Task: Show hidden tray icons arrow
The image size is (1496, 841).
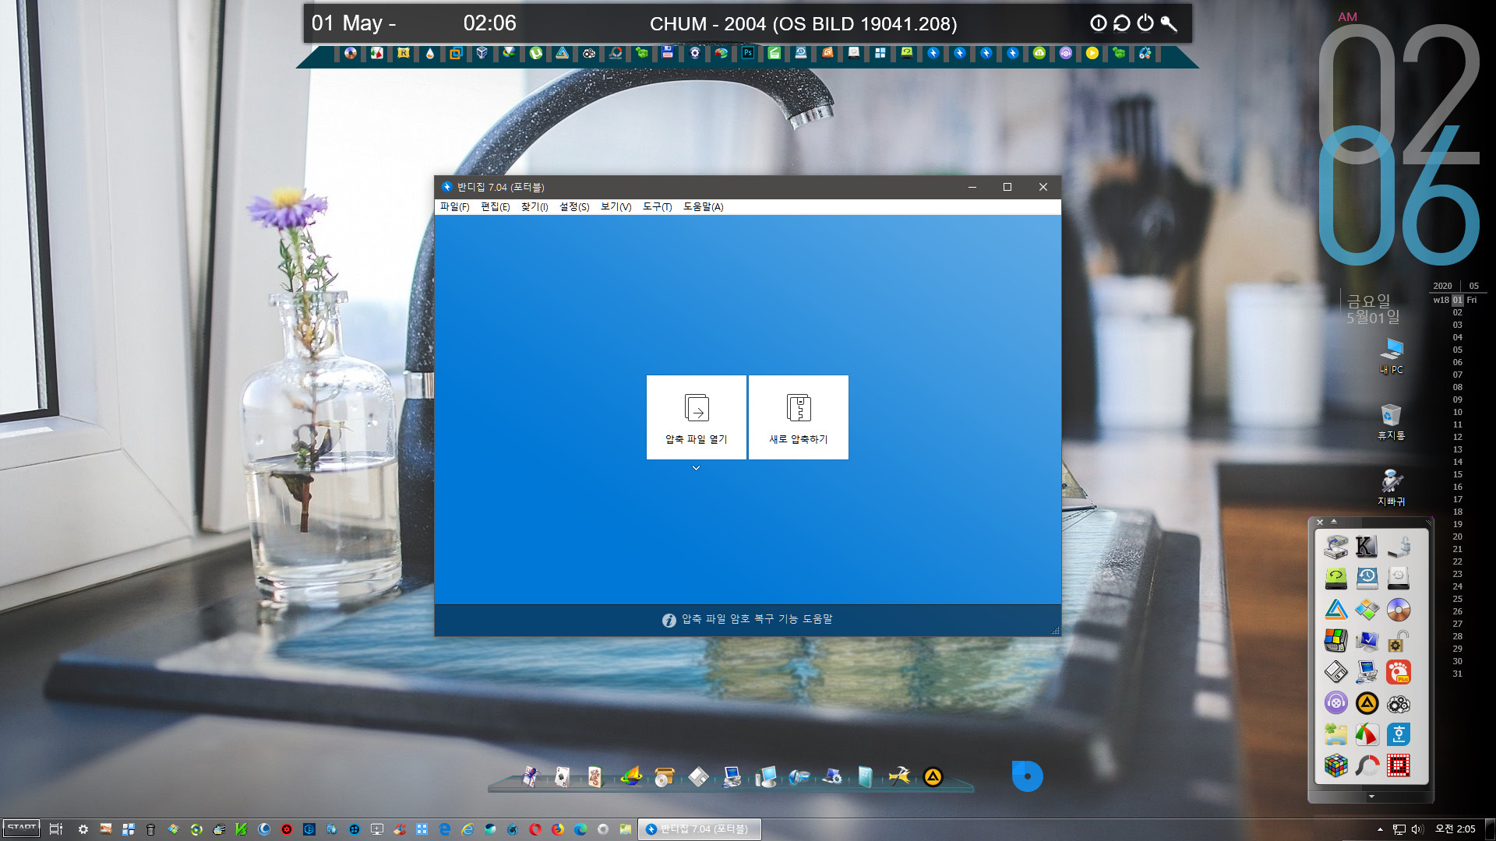Action: pos(1380,829)
